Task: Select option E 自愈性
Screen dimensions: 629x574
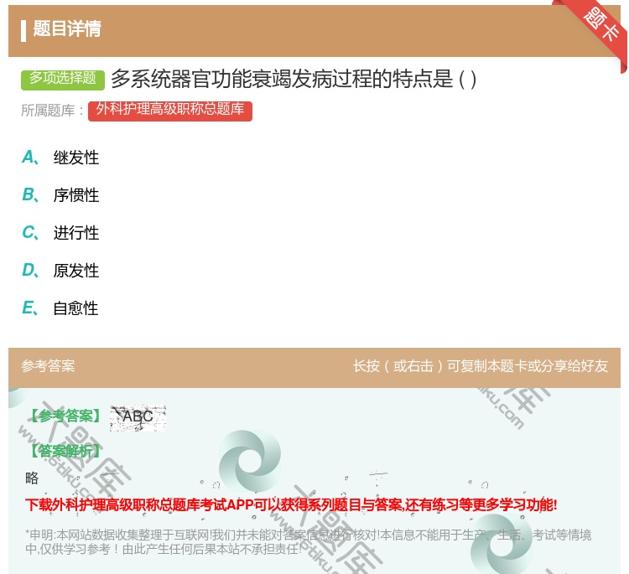Action: [75, 308]
